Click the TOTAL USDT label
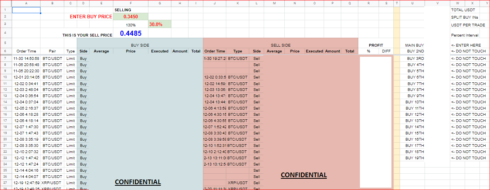 click(463, 10)
